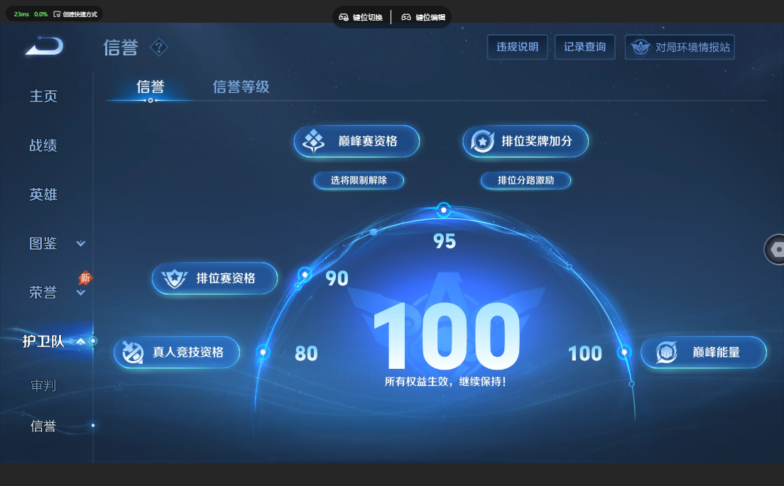
Task: Click the 100 arc node marker
Action: (x=624, y=352)
